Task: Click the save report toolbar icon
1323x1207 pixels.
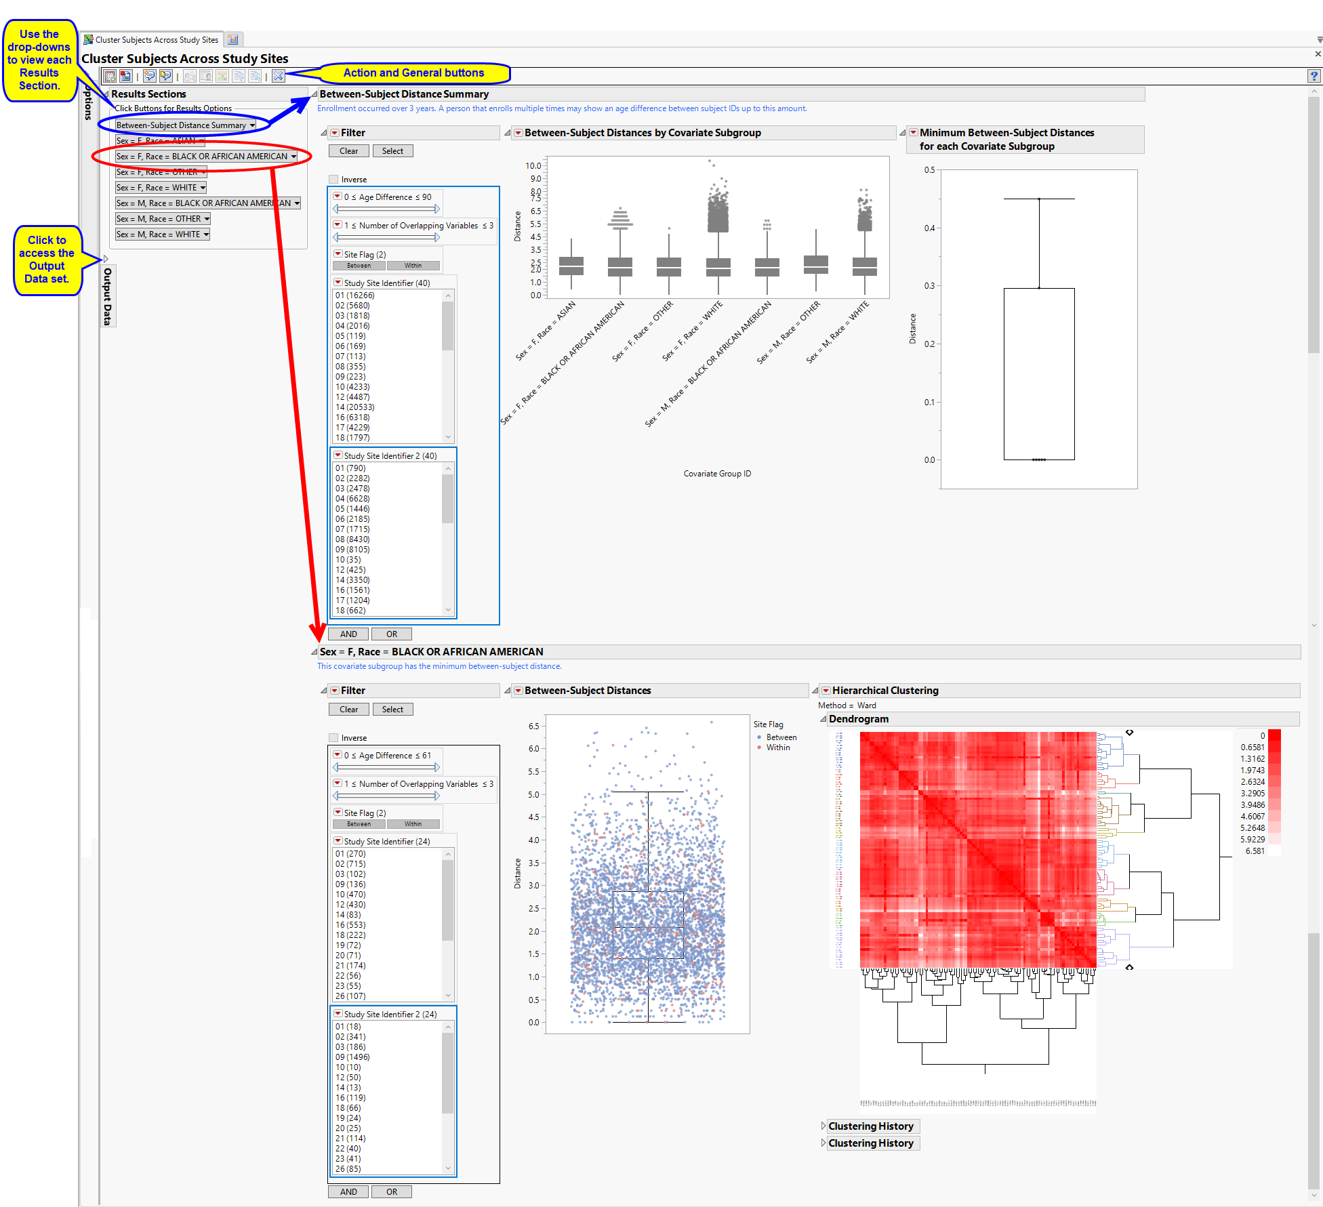Action: click(125, 76)
